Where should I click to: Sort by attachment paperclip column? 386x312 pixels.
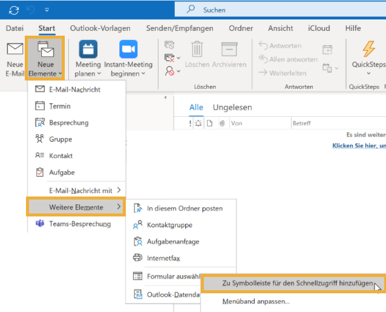point(222,123)
